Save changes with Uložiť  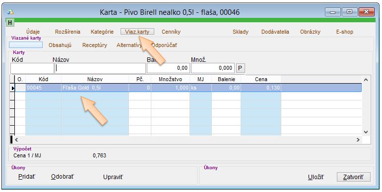click(316, 177)
